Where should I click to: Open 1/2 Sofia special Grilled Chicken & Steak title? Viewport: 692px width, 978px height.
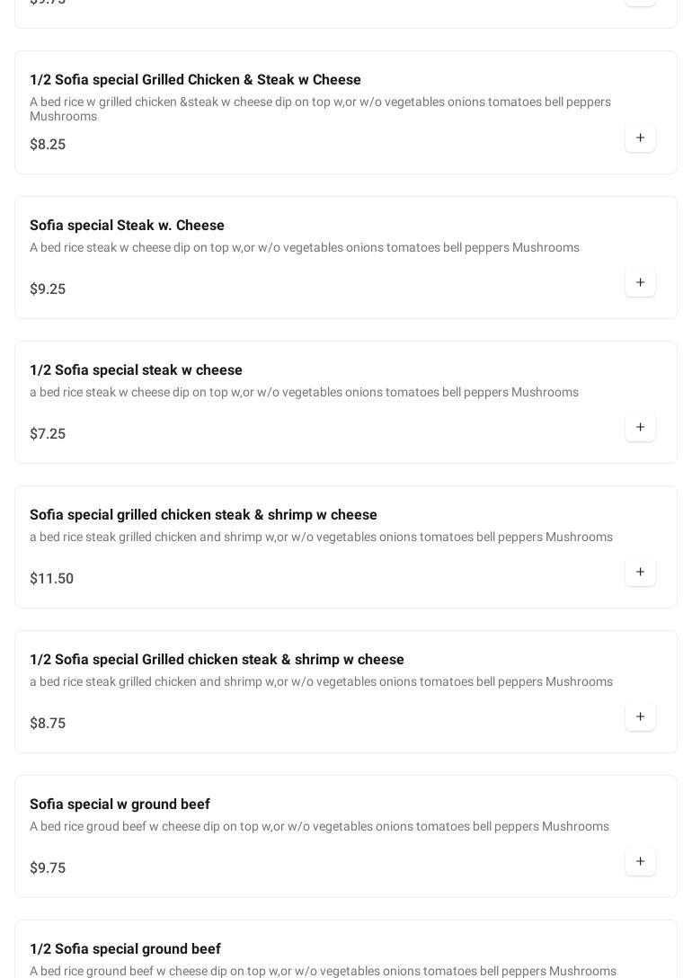(195, 80)
